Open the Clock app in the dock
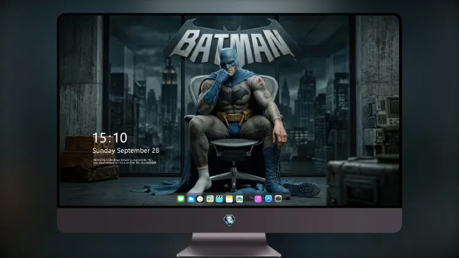459x258 pixels. pos(200,199)
